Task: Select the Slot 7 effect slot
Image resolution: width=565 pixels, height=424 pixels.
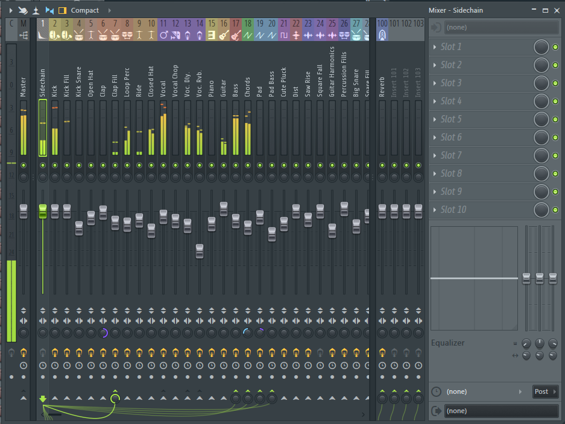Action: (x=481, y=156)
